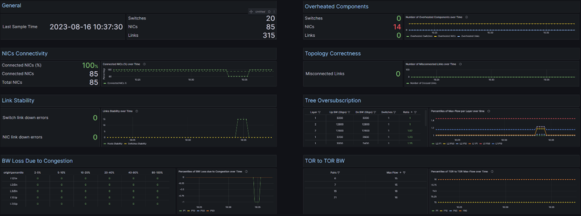Click info icon of BW Loss Congestion chart

[x=247, y=171]
